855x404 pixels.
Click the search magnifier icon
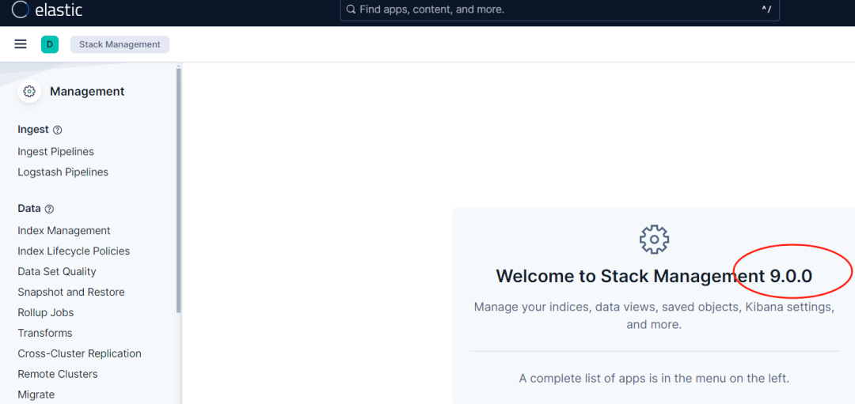351,9
